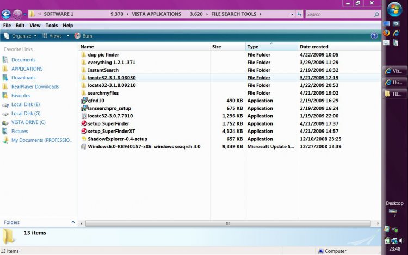Switch to the Vis... taskbar window

[395, 71]
